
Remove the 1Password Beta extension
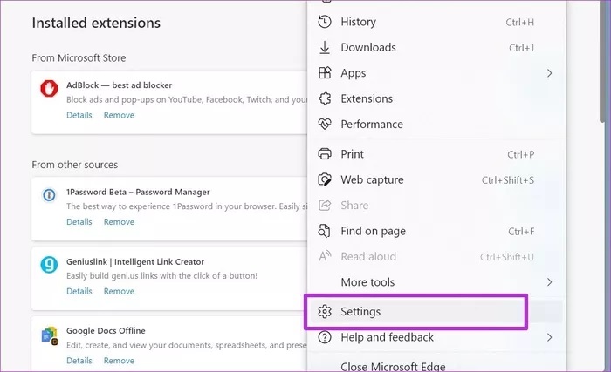pos(119,222)
